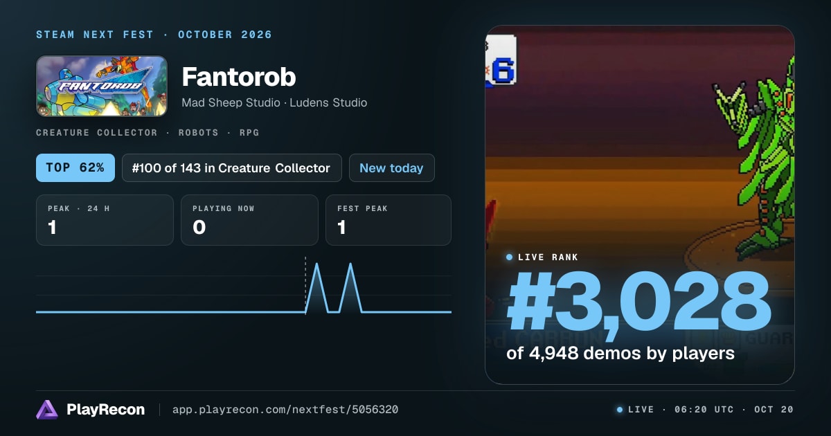Click the '#100 of 143 in Creature Collector' badge

point(232,168)
